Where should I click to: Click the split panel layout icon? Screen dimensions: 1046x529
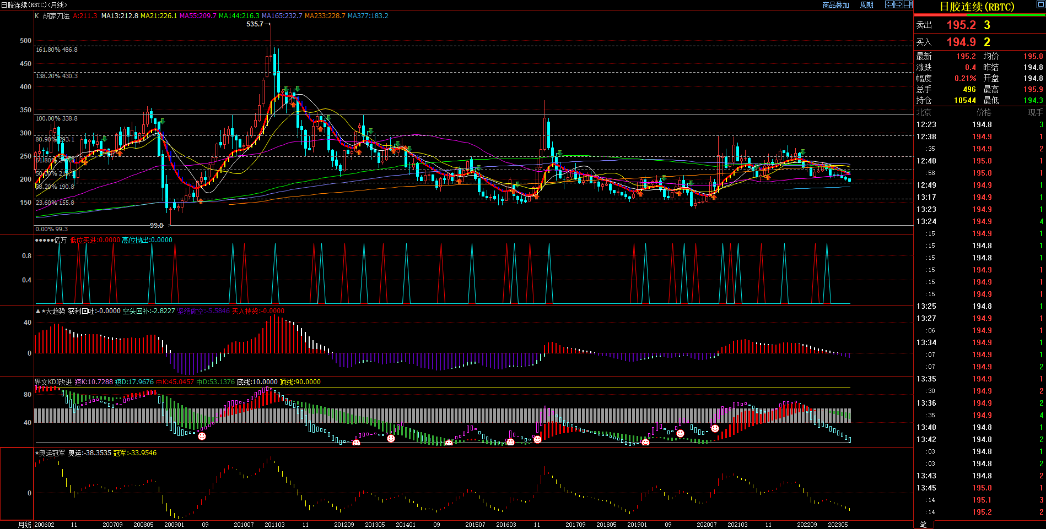click(908, 4)
